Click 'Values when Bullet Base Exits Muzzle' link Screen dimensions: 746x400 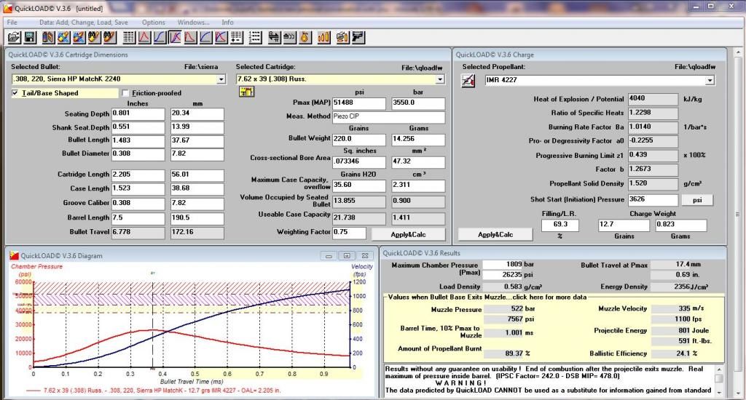[x=487, y=297]
